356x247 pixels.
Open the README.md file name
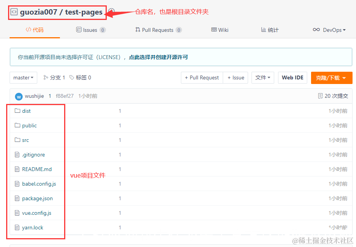click(x=37, y=169)
